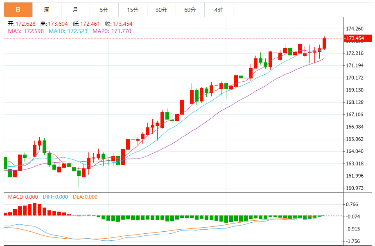Select the 日 daily chart tab

pos(18,10)
